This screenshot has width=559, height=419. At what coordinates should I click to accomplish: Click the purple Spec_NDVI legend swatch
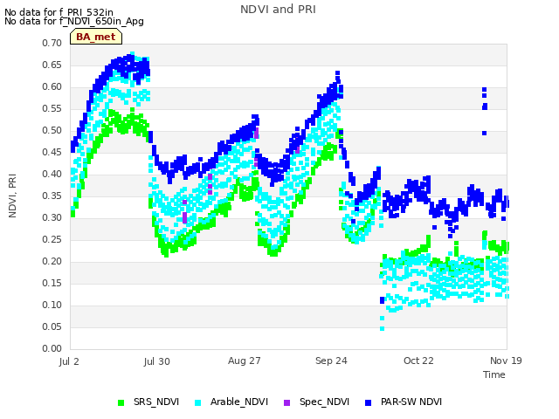point(286,402)
